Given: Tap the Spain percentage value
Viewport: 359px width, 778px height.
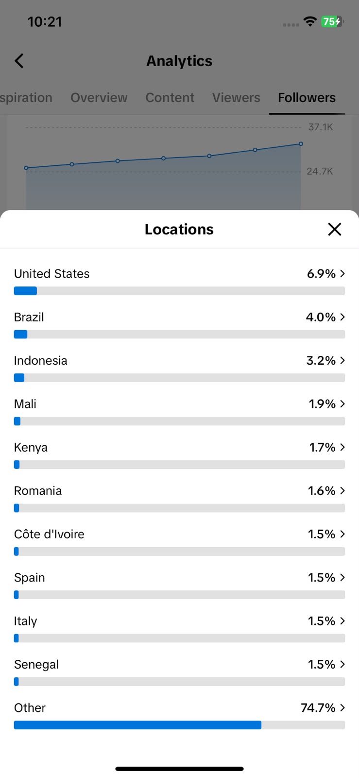Looking at the screenshot, I should (322, 578).
